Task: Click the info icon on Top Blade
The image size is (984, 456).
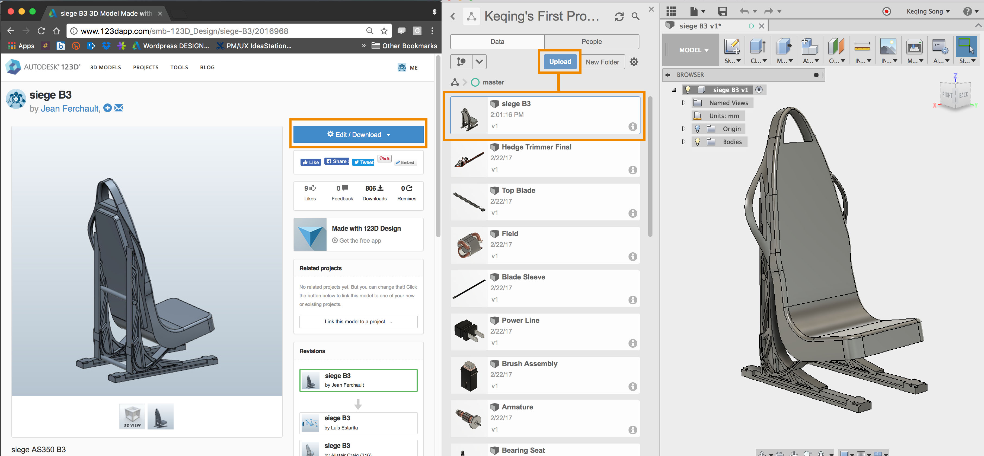Action: click(x=632, y=213)
